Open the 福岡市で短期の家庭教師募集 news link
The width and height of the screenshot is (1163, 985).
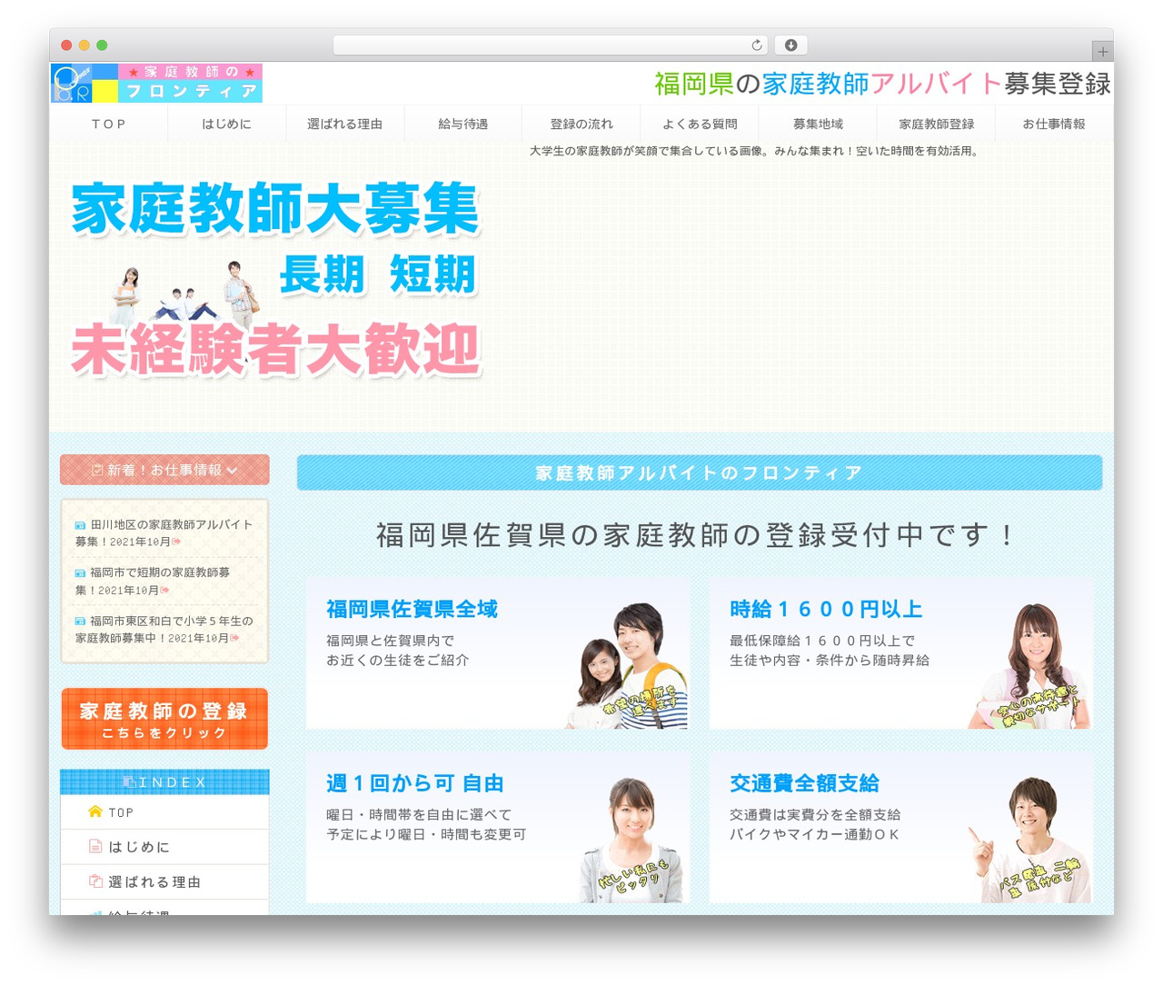(154, 581)
